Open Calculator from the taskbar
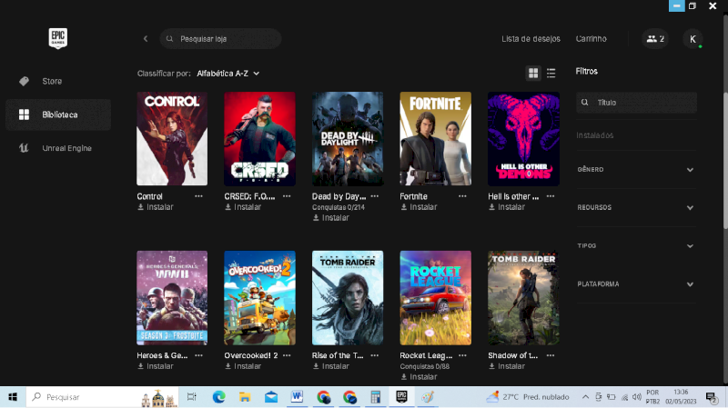Screen dimensions: 728x408 (x=375, y=397)
